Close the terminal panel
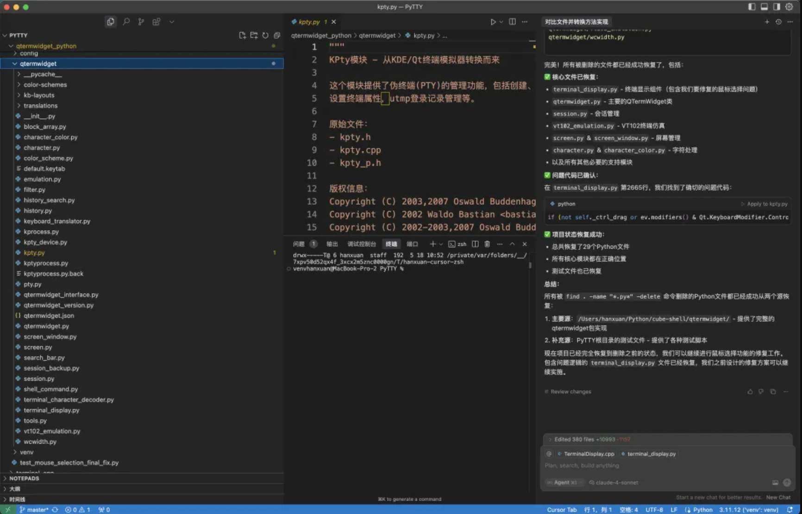This screenshot has height=514, width=802. point(525,244)
